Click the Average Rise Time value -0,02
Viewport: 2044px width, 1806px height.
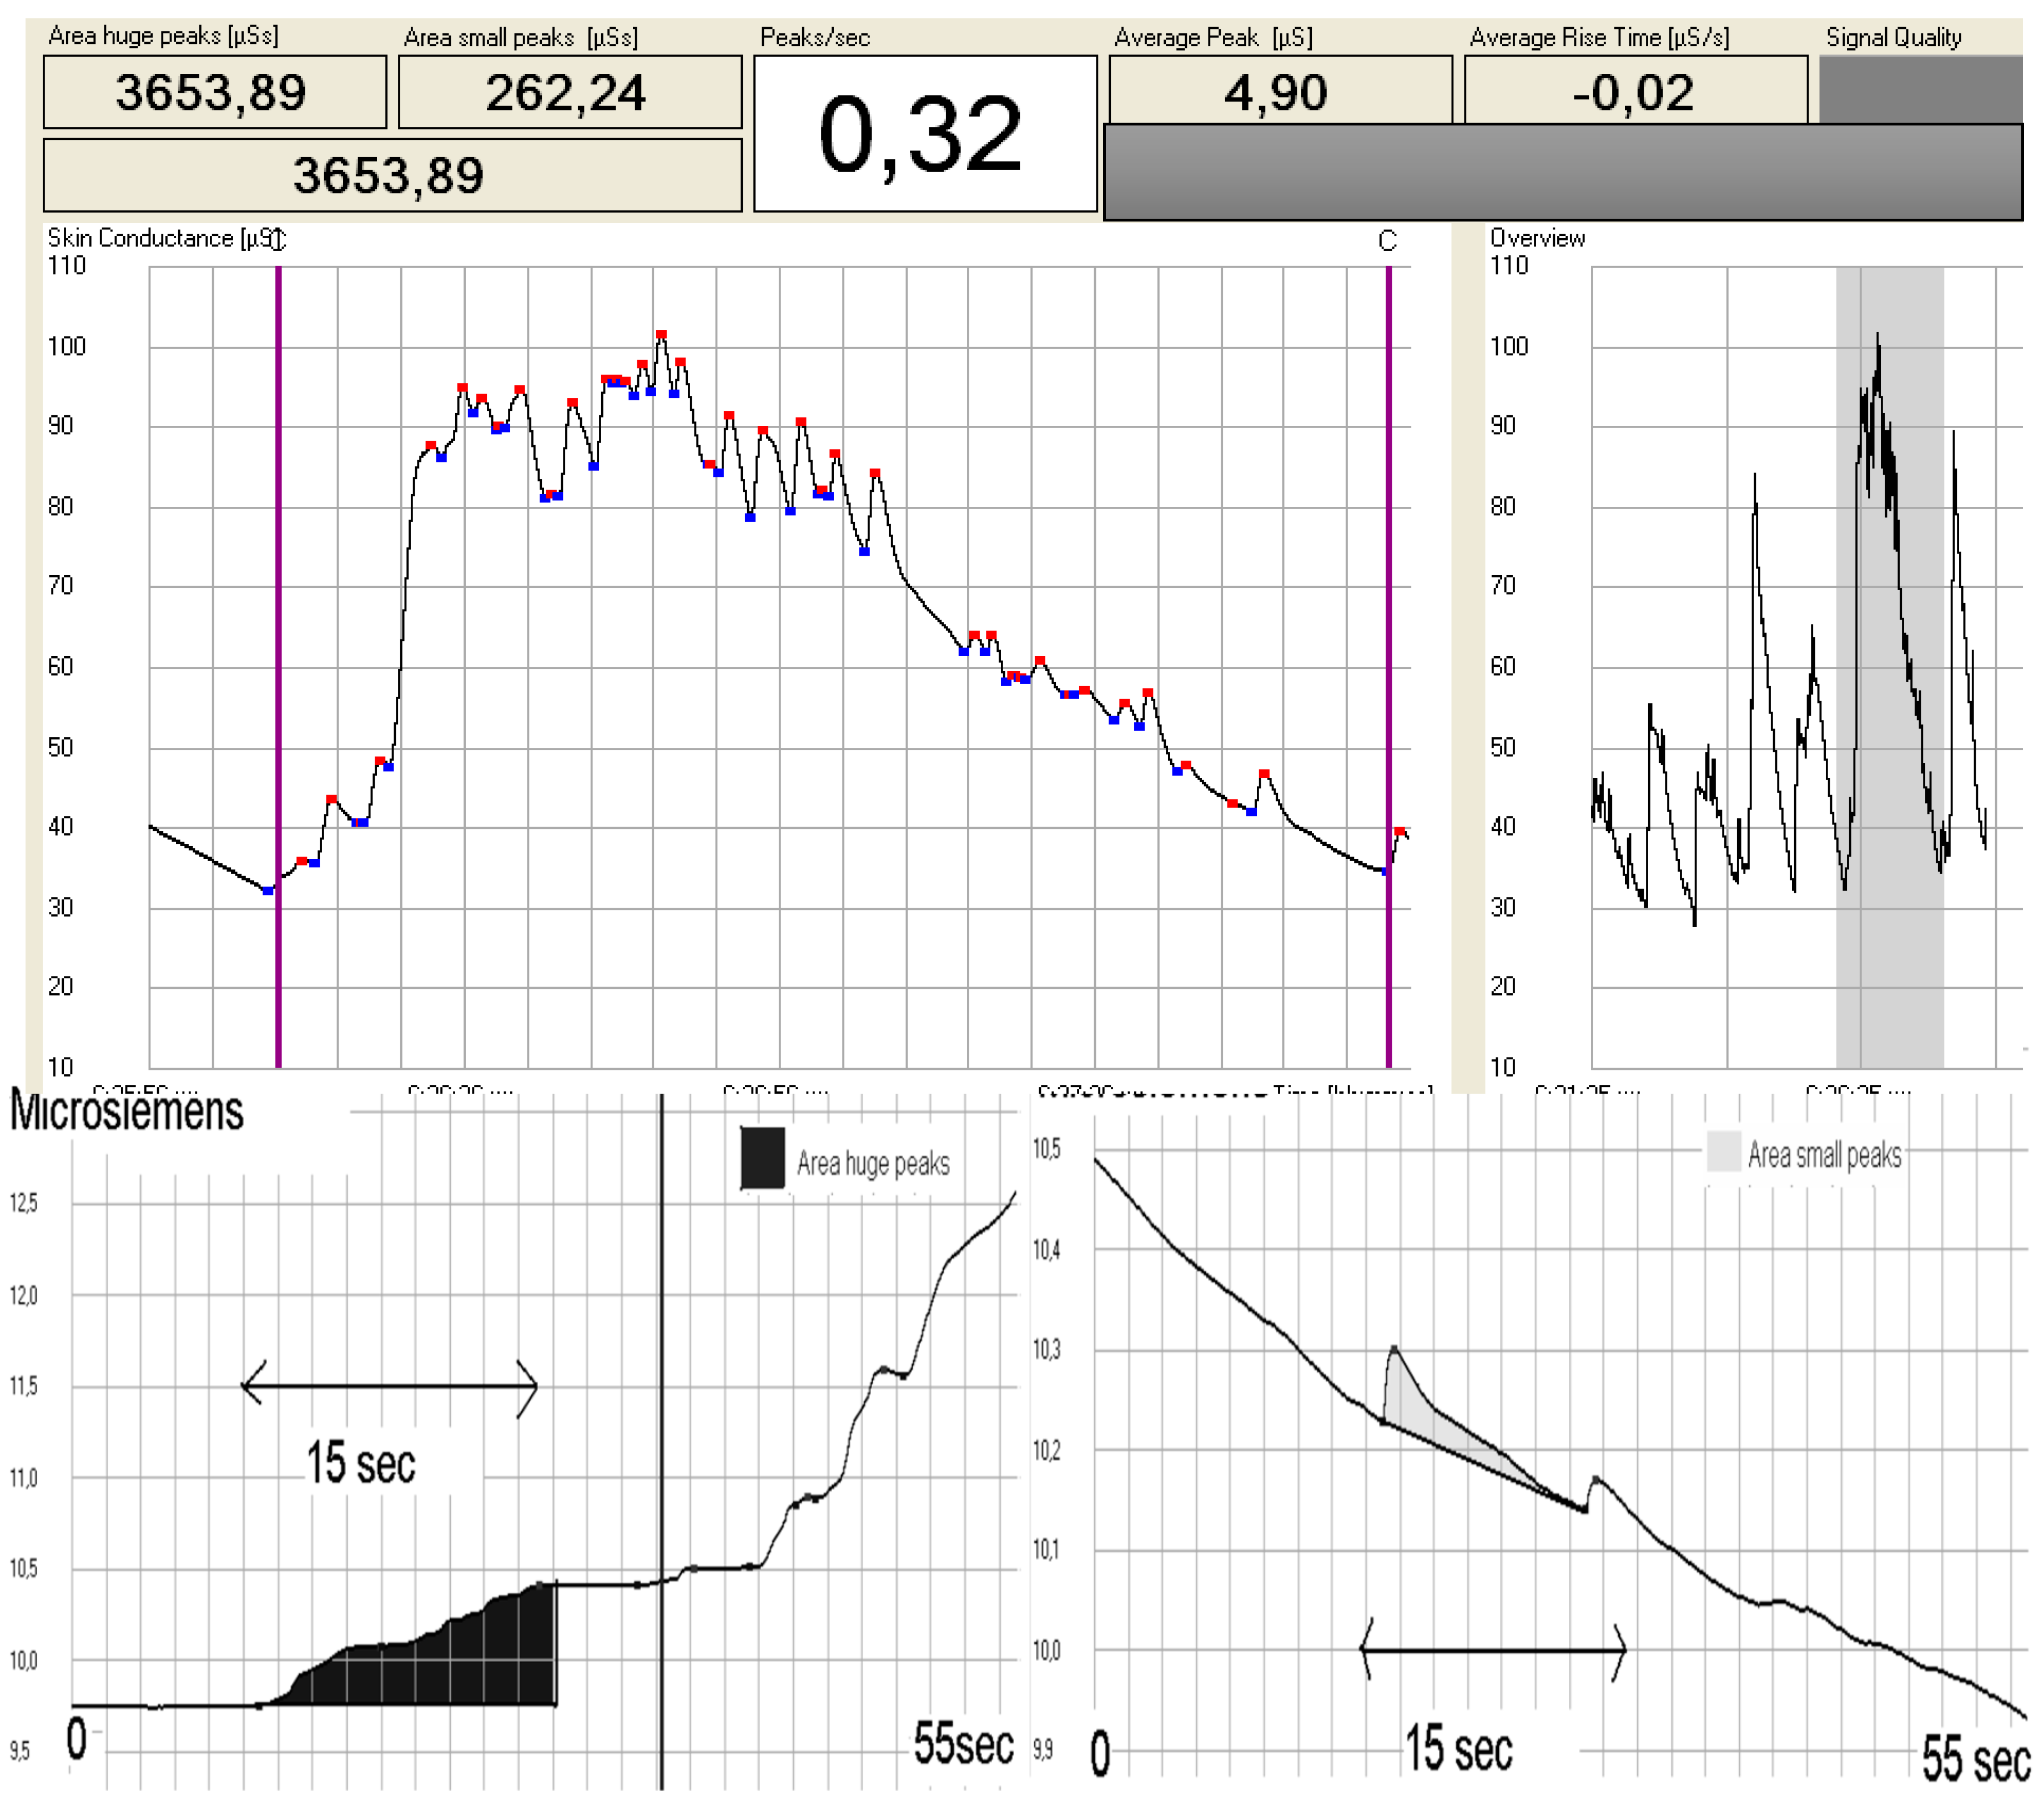coord(1634,92)
